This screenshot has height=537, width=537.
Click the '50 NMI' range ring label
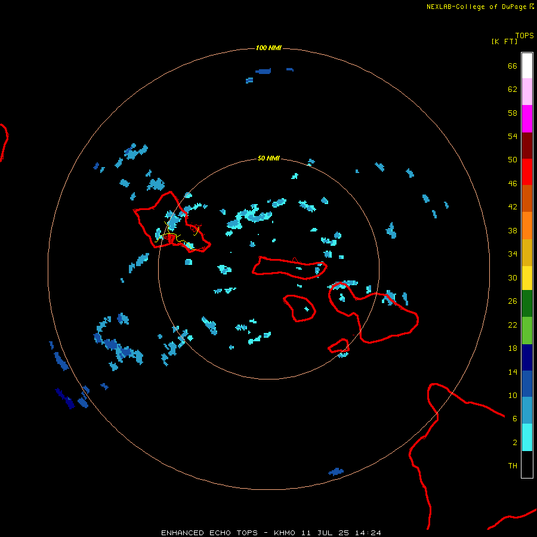pos(268,158)
